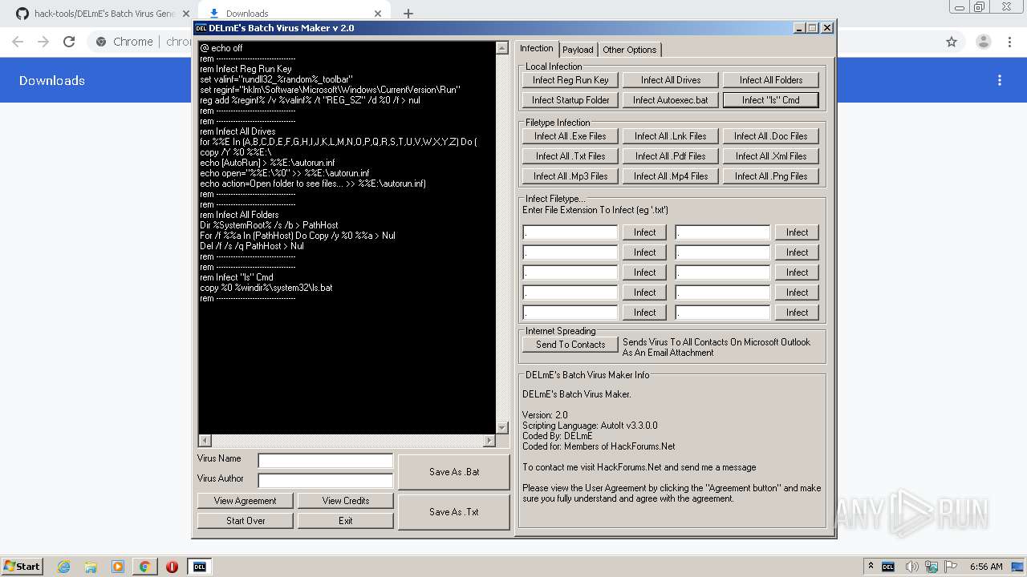Screen dimensions: 1027x577
Task: Click Infect "ls" Cmd button
Action: pos(771,100)
